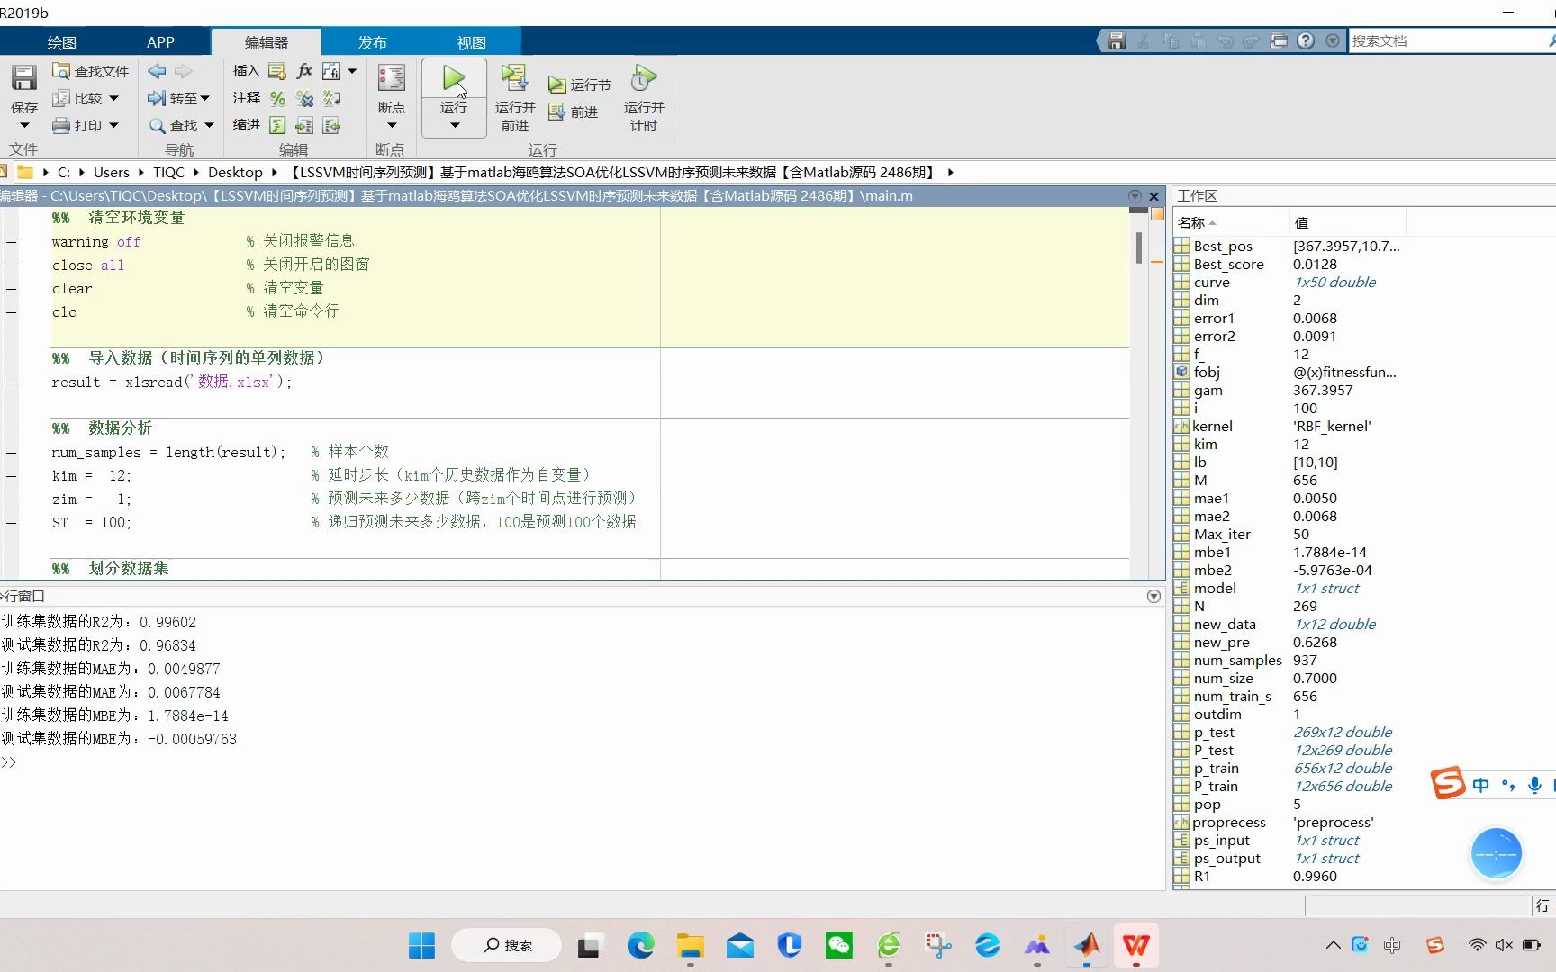Image resolution: width=1556 pixels, height=972 pixels.
Task: Open Help with the question mark icon
Action: click(x=1306, y=40)
